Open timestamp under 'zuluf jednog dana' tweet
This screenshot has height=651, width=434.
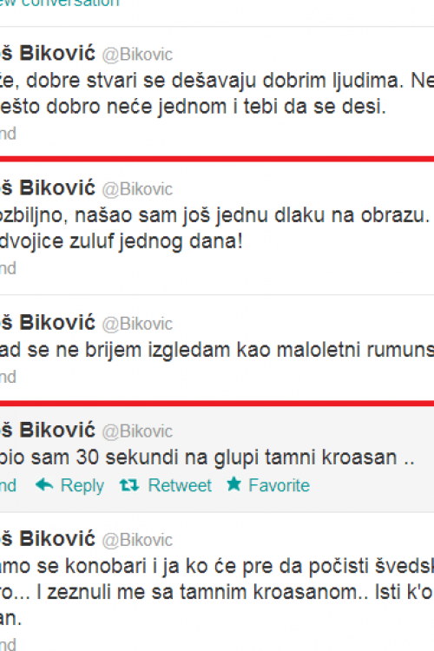pos(8,268)
